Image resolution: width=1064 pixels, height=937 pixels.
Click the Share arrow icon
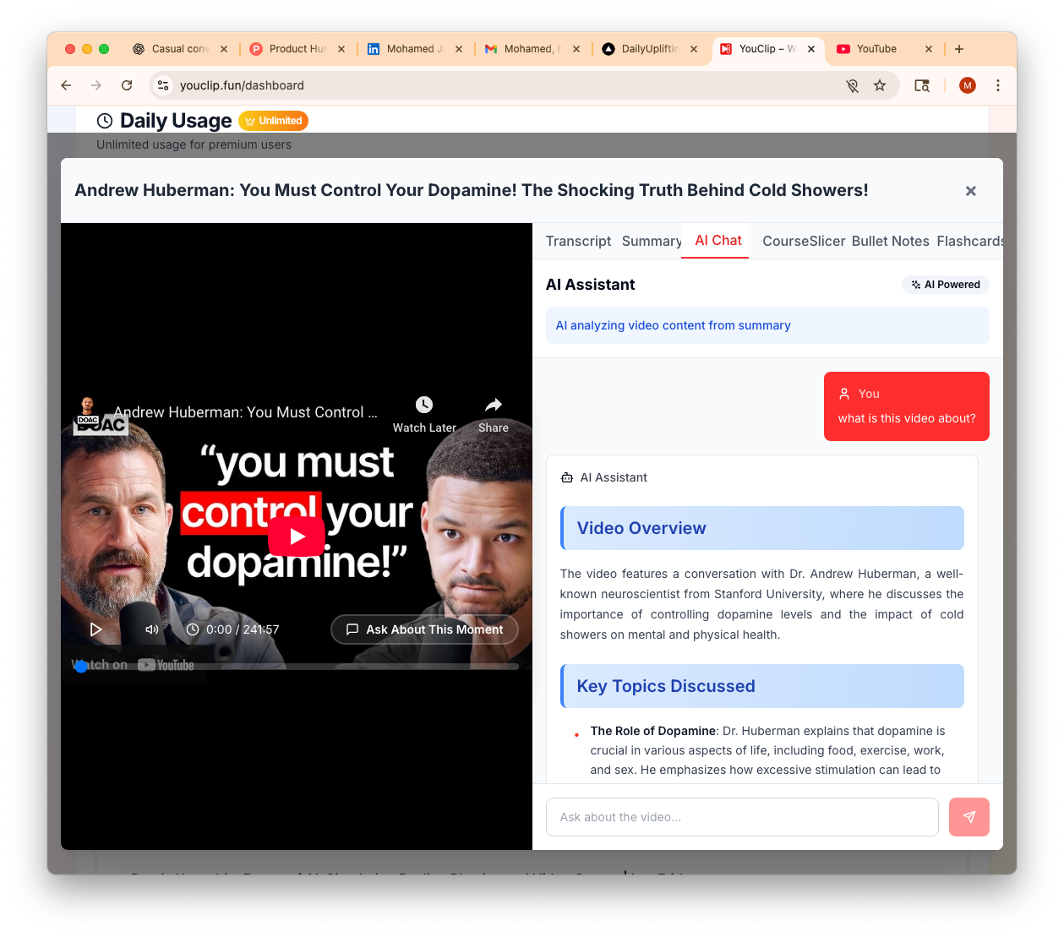494,405
